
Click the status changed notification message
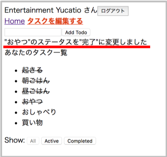tap(76, 42)
